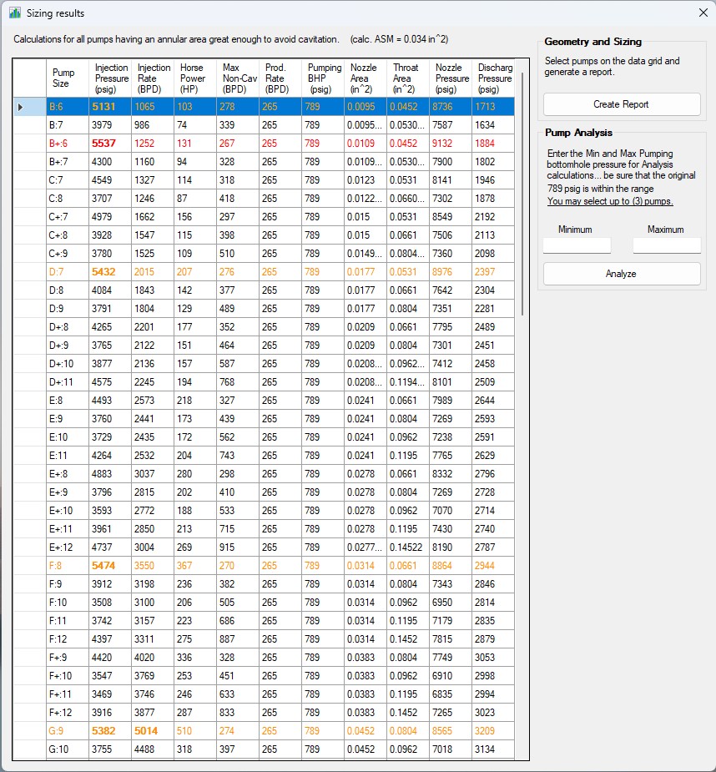Click the Maximum pressure input field
Screen dimensions: 716x772
666,245
